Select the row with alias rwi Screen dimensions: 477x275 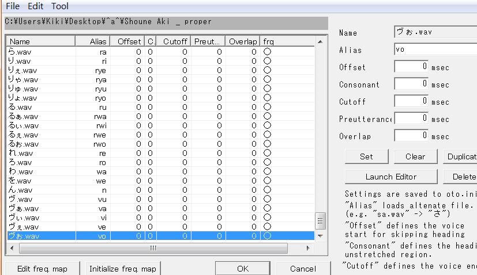160,125
